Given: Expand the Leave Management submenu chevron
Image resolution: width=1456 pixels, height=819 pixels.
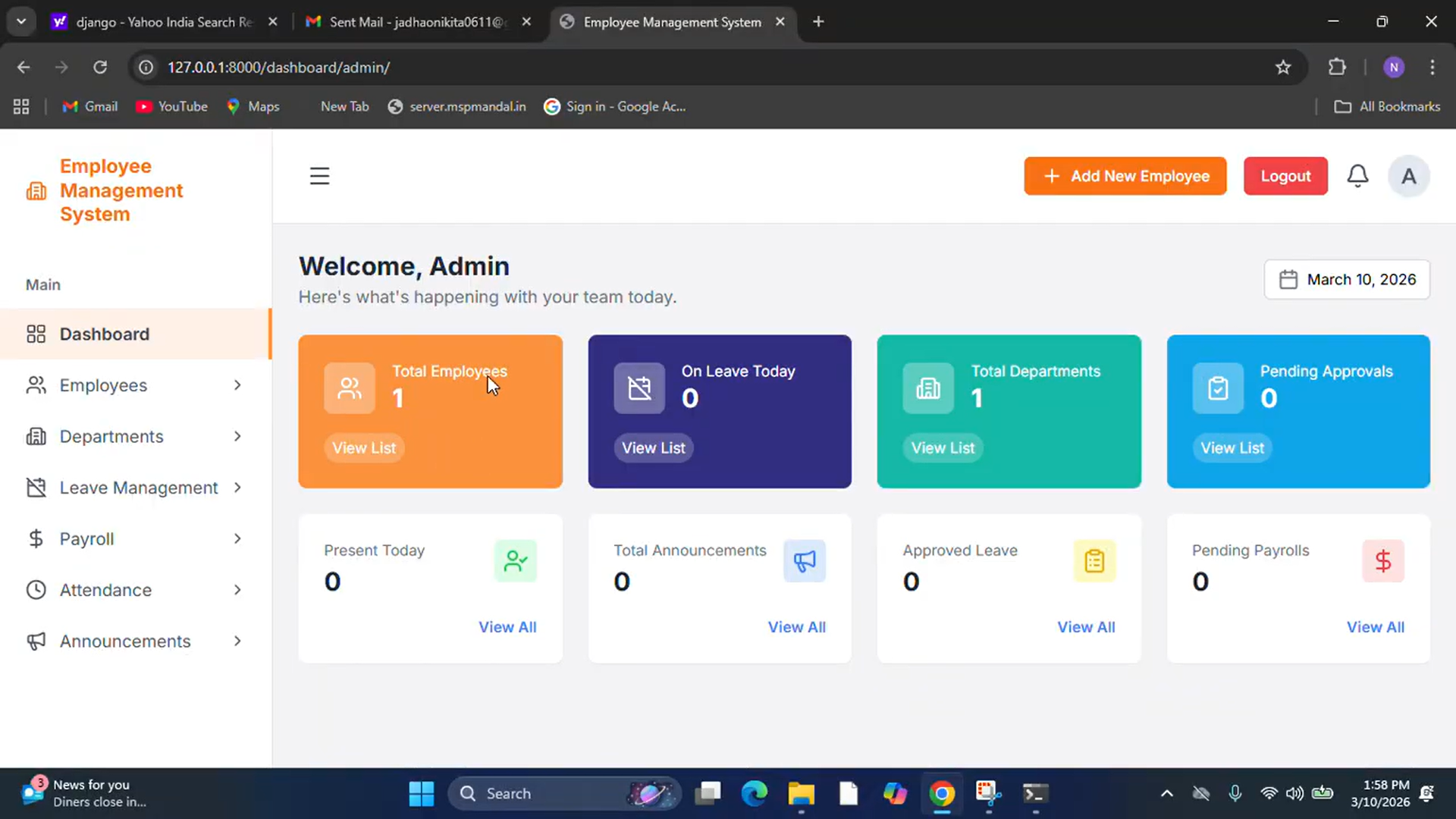Looking at the screenshot, I should coord(237,488).
